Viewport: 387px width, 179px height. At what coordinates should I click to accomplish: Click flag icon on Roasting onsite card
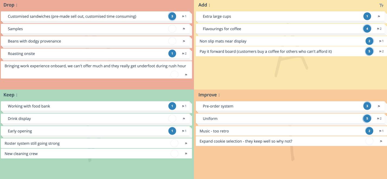pyautogui.click(x=183, y=54)
